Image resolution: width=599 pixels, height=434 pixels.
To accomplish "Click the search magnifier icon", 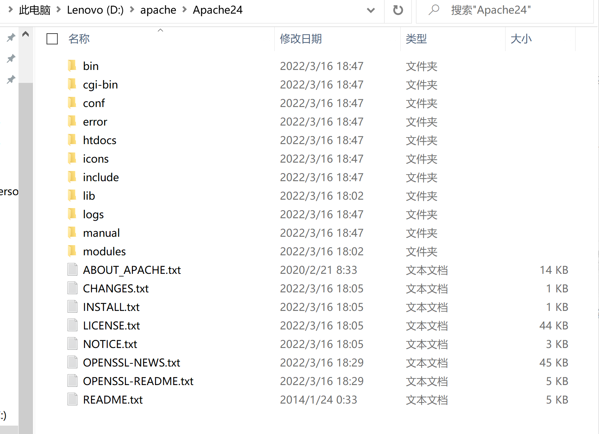I will (434, 10).
